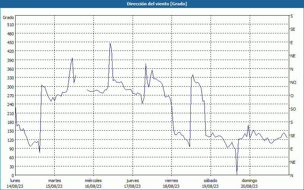Screen dimensions: 304x190
Task: Select the 330 y-axis value
Action: [x=11, y=78]
